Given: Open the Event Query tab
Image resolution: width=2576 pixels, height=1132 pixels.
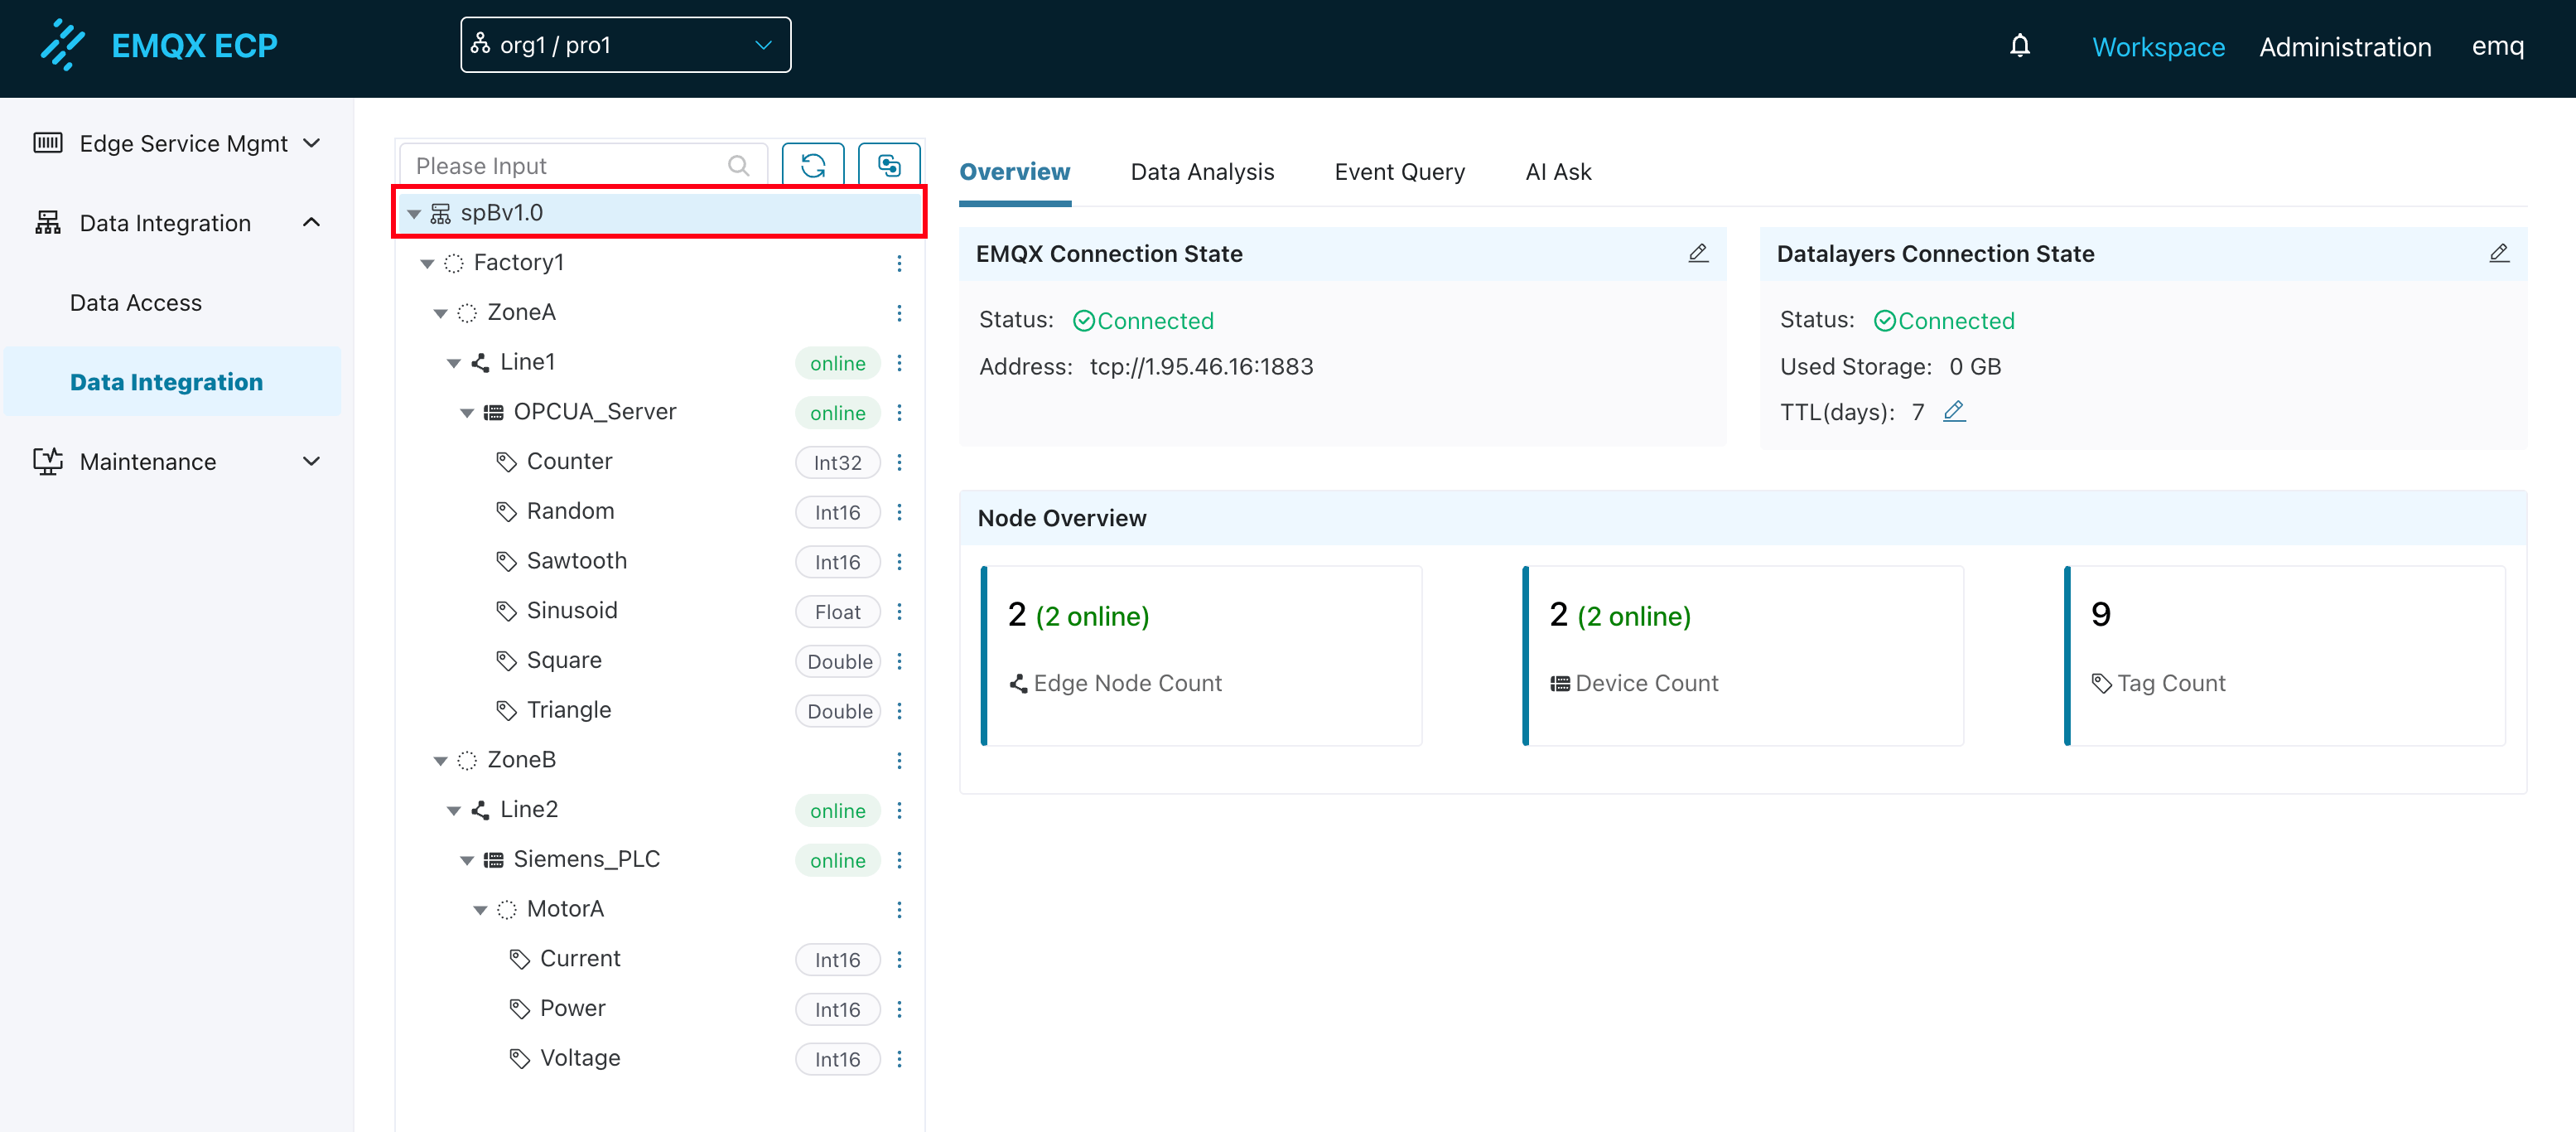Looking at the screenshot, I should point(1398,172).
